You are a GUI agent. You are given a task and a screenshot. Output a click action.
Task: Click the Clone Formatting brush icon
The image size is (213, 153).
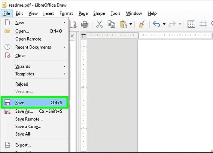141,24
